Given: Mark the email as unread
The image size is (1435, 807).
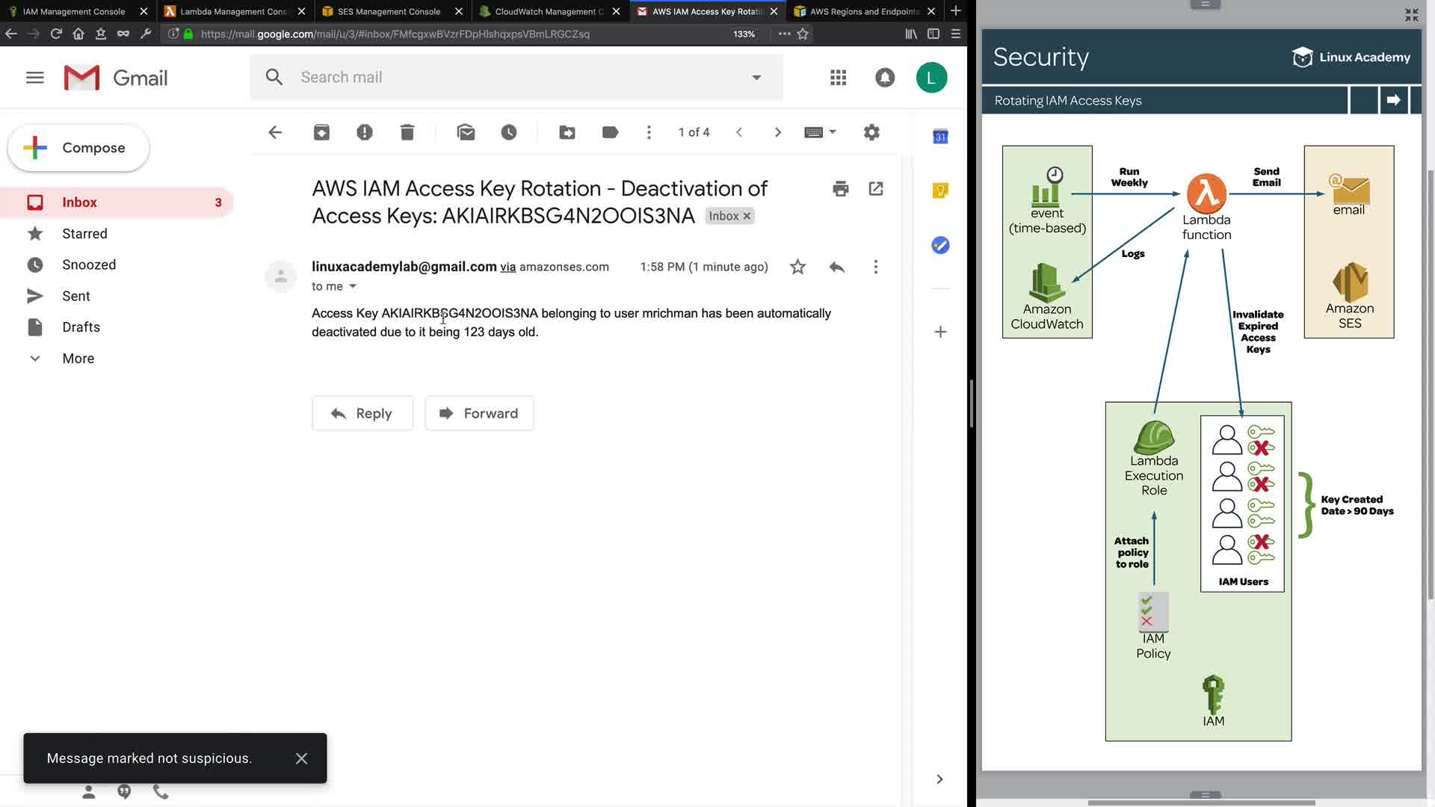Looking at the screenshot, I should tap(466, 132).
